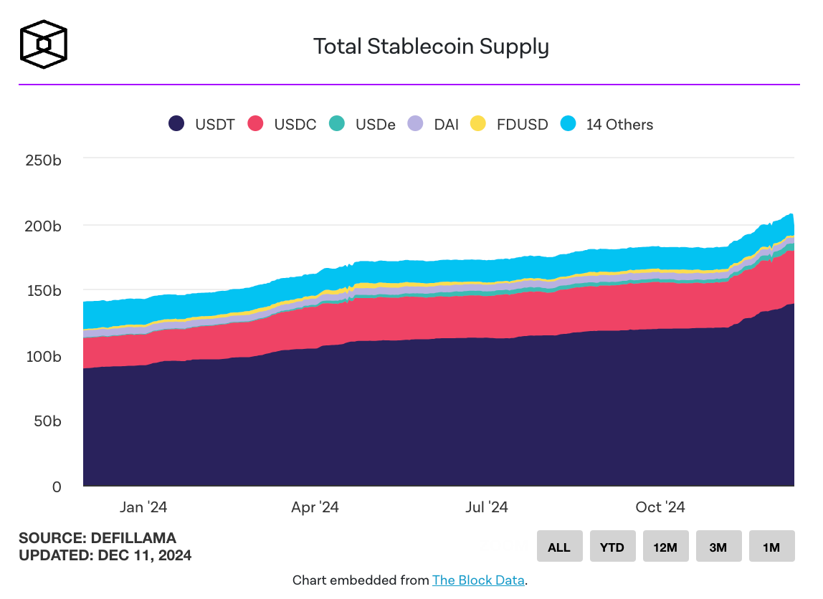This screenshot has height=599, width=823.
Task: Select the 12M range button
Action: point(665,546)
